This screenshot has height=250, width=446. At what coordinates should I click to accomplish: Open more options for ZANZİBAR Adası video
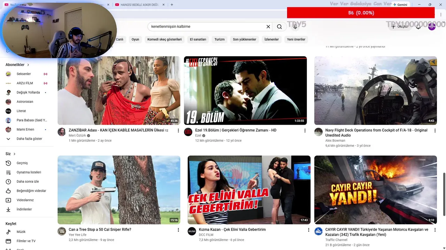coord(178,131)
